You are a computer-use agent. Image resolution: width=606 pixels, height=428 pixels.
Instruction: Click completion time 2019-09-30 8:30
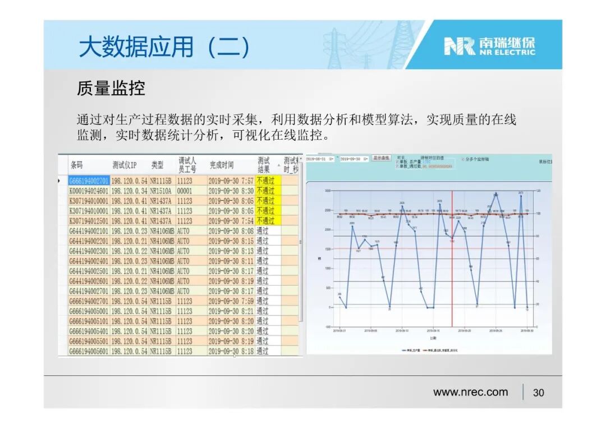pyautogui.click(x=231, y=191)
